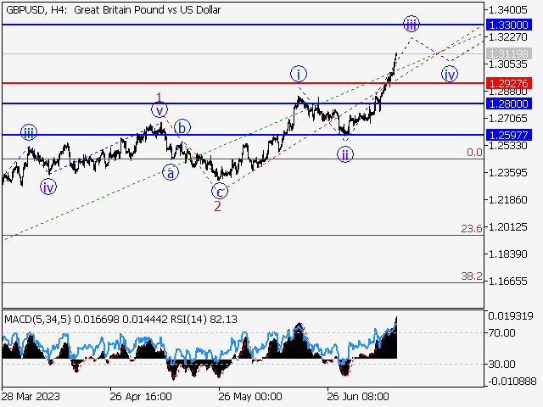The height and width of the screenshot is (407, 543).
Task: Click the circled wave a marker
Action: 171,172
